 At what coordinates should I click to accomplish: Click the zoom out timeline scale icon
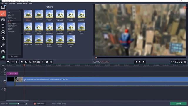[7, 104]
